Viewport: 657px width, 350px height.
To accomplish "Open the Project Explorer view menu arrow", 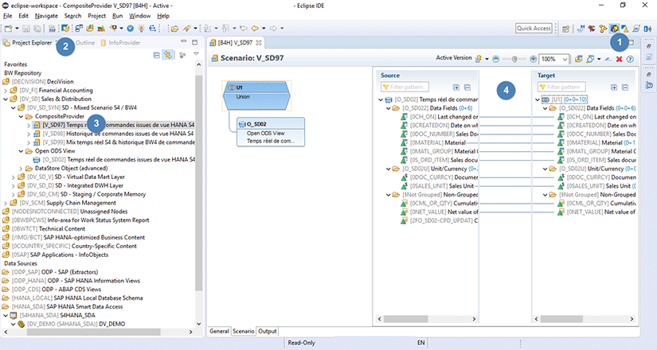I will (x=196, y=54).
